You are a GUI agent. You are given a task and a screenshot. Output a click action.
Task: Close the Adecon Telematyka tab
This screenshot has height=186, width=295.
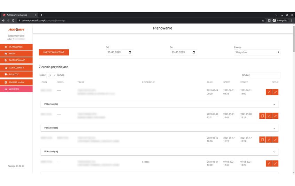tap(35, 15)
